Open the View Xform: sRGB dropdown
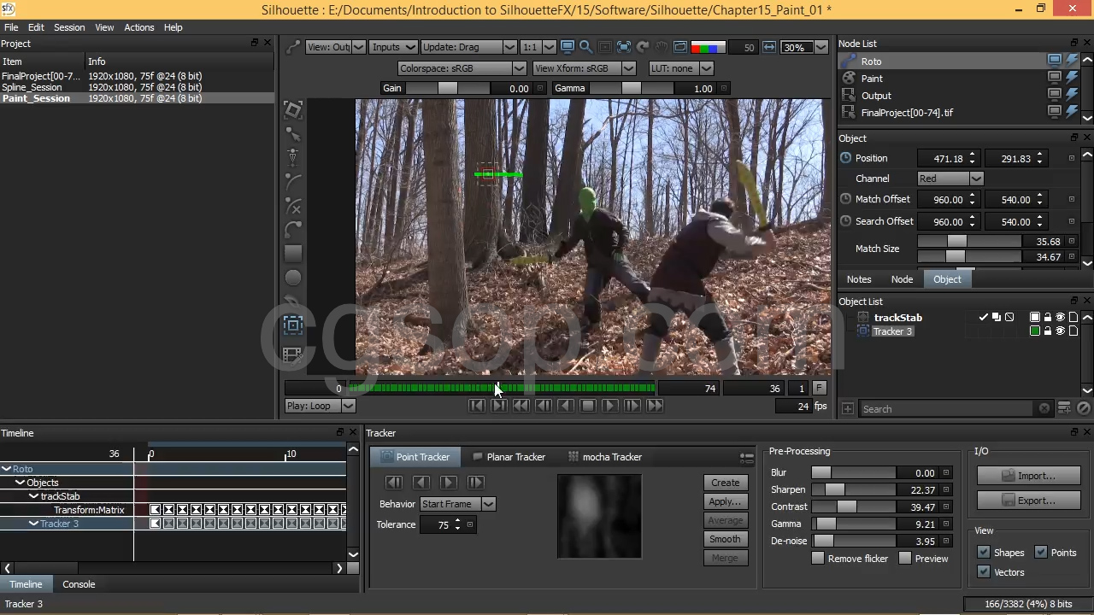Screen dimensions: 1094x615 (x=584, y=68)
